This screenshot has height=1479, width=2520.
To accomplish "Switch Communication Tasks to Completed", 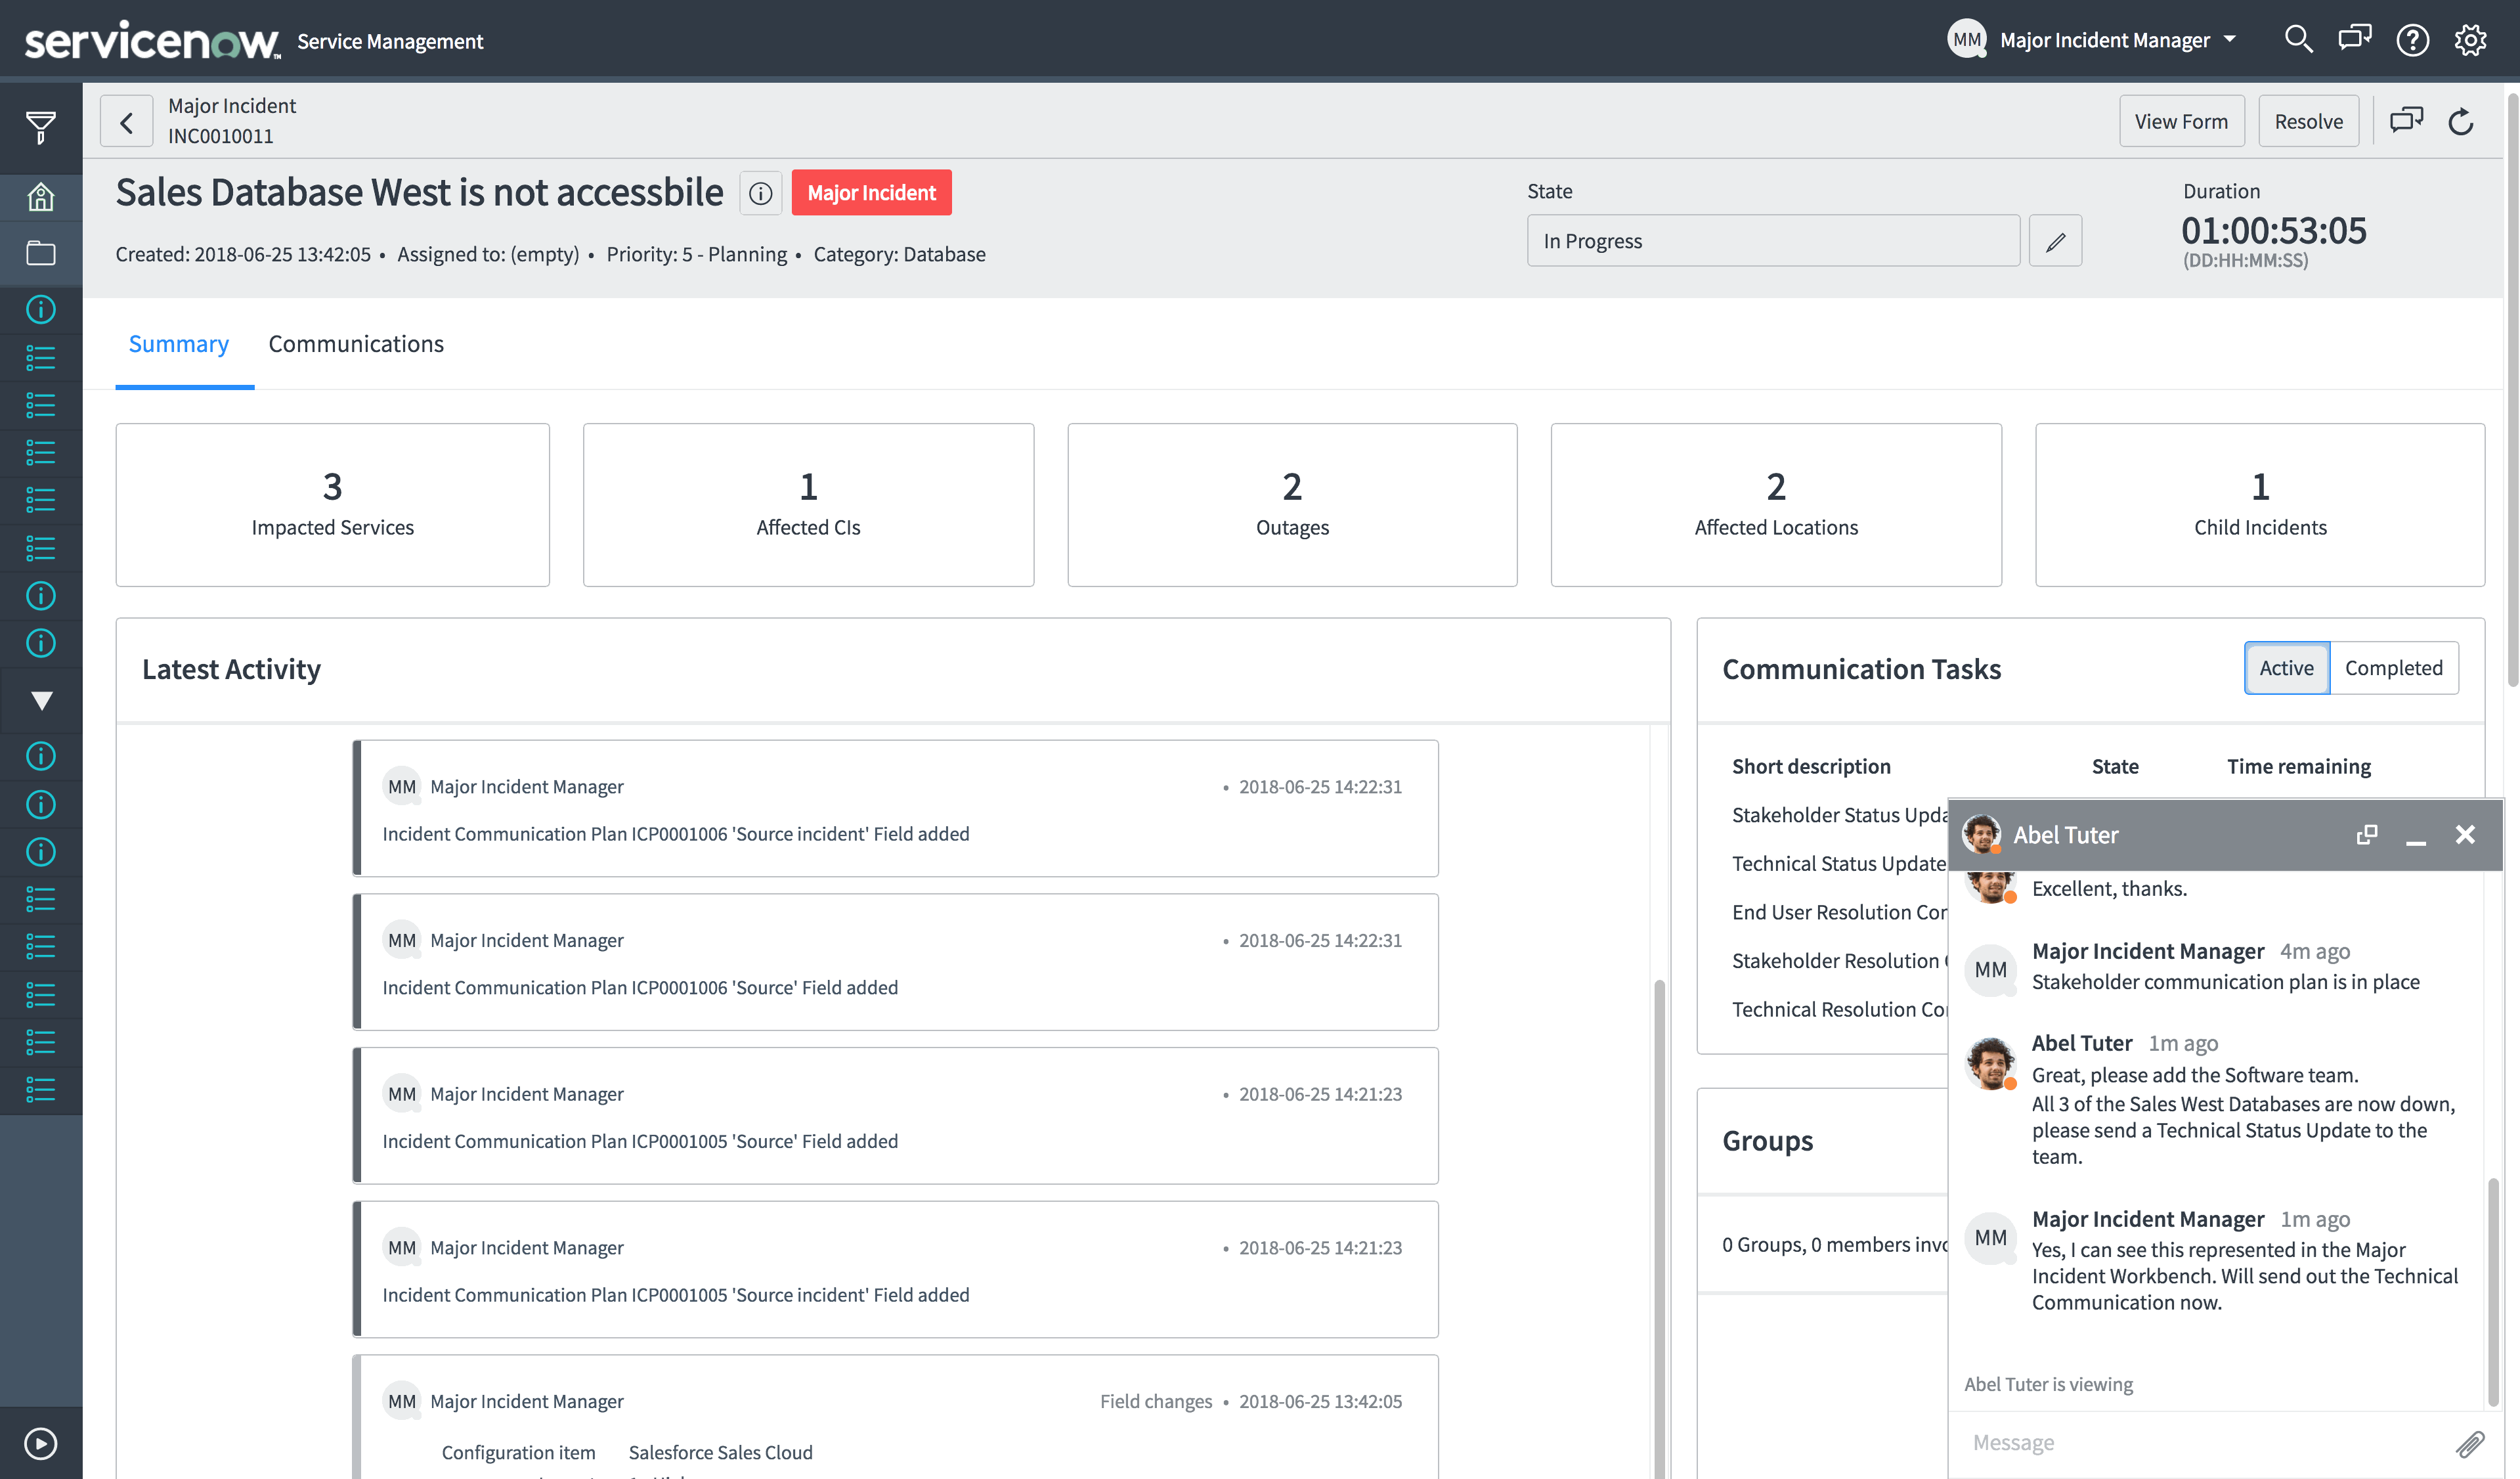I will click(x=2393, y=668).
